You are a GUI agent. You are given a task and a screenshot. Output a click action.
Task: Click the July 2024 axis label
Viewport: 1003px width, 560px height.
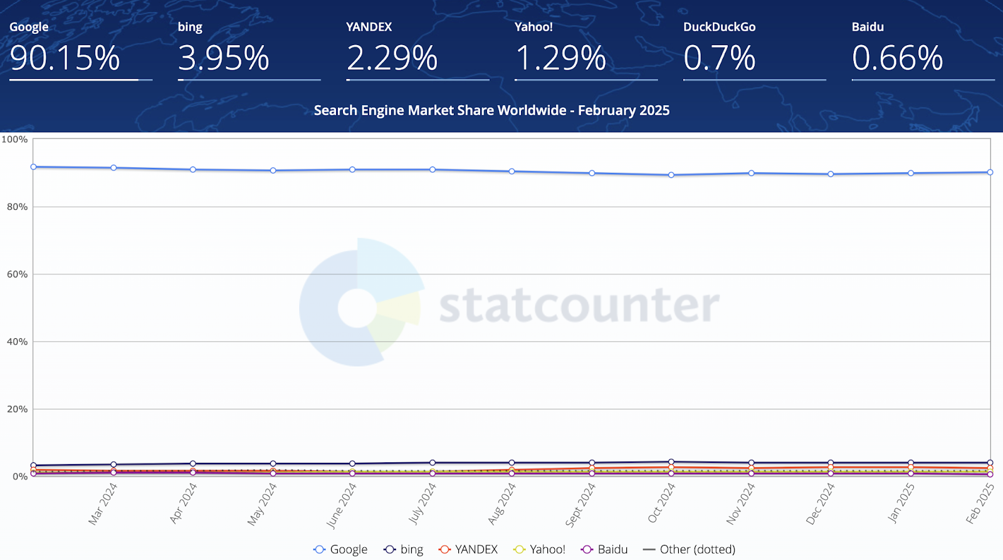coord(422,504)
